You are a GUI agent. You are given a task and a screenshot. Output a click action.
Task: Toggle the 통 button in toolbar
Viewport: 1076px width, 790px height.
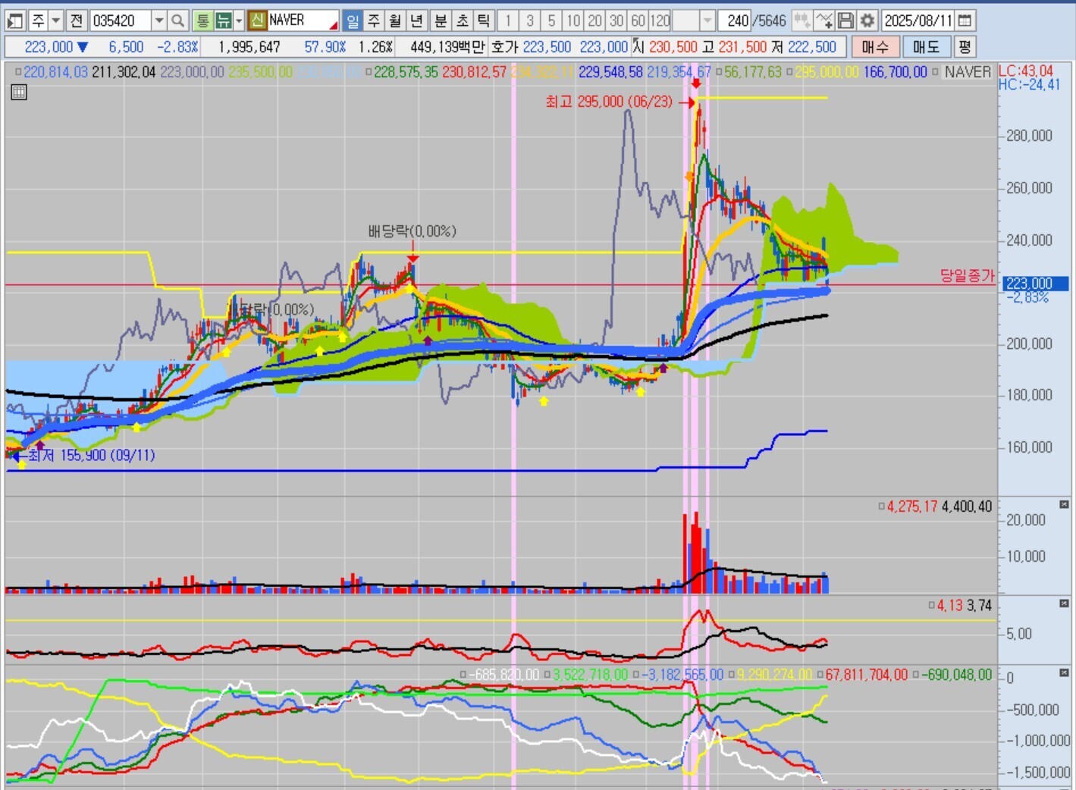point(202,20)
